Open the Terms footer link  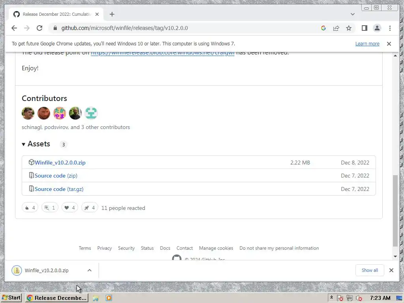pyautogui.click(x=85, y=248)
